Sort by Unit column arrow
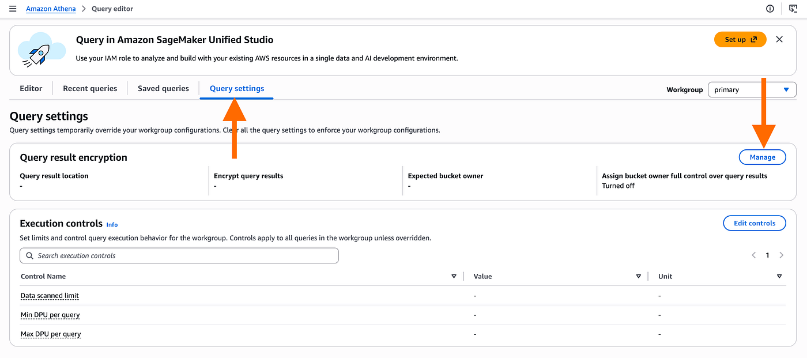The height and width of the screenshot is (358, 807). [779, 277]
